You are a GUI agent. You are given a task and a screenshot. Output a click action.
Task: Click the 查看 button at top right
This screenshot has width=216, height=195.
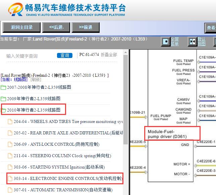[x=210, y=28]
